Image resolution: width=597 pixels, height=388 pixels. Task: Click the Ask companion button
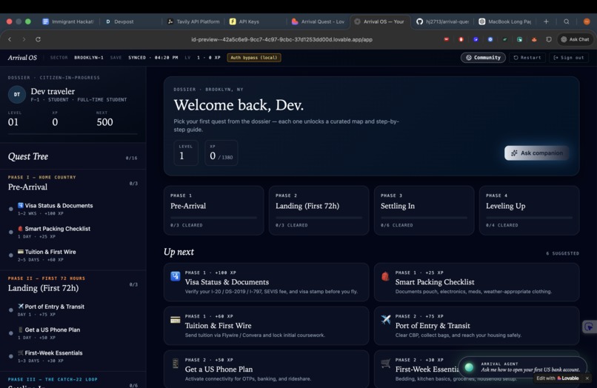[536, 153]
